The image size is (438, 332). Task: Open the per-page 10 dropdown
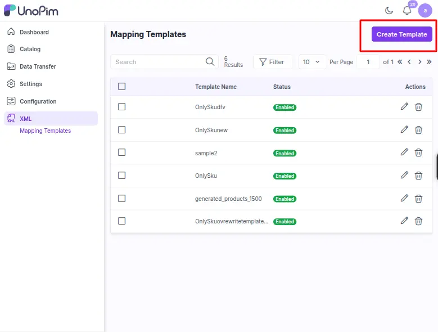coord(311,62)
